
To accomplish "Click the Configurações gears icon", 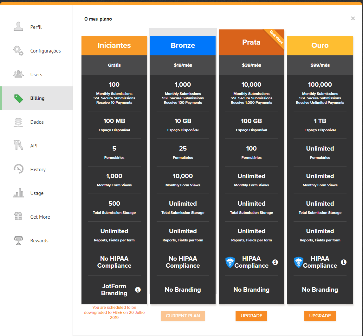I will pos(18,51).
